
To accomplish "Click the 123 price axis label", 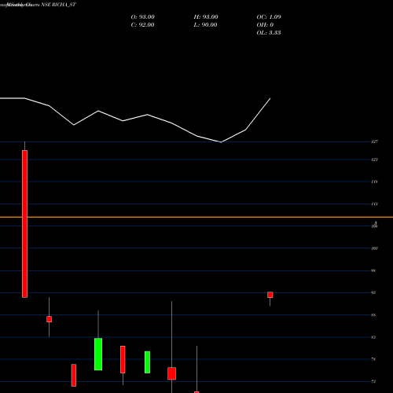I will click(x=374, y=160).
